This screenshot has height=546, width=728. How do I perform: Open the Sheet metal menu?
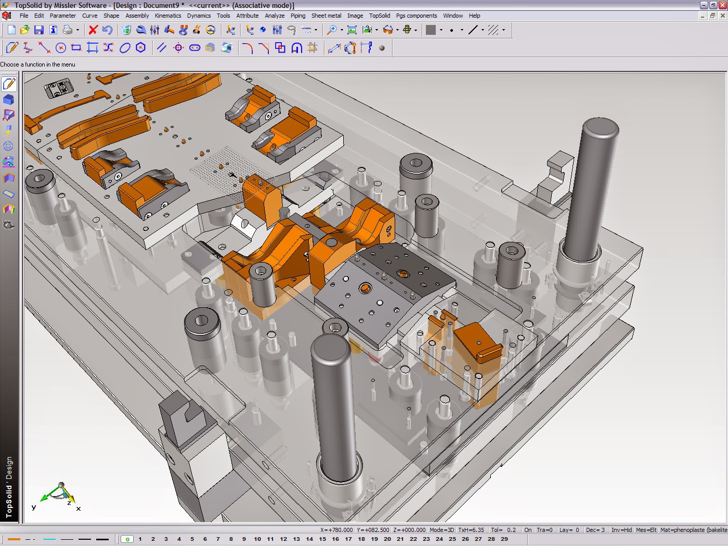point(327,16)
